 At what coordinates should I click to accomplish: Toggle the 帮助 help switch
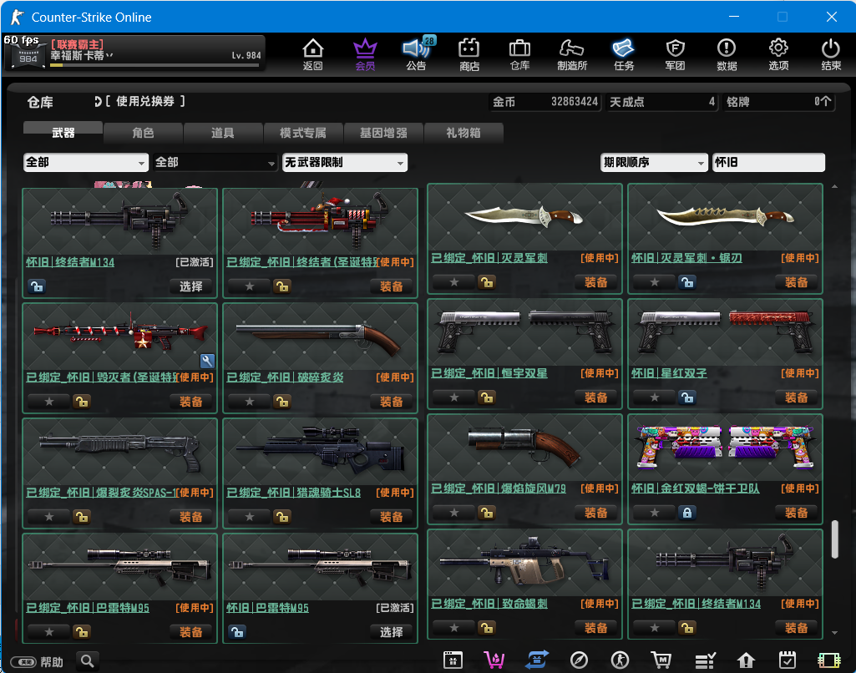(x=23, y=662)
